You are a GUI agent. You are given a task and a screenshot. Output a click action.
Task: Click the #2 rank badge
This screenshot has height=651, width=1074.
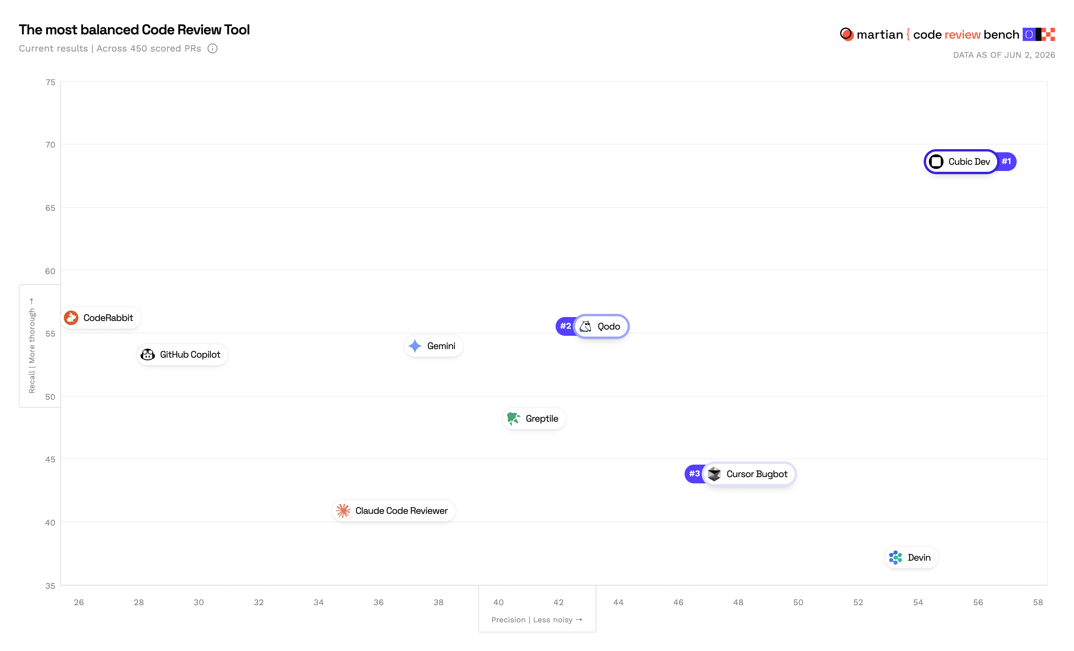(565, 326)
